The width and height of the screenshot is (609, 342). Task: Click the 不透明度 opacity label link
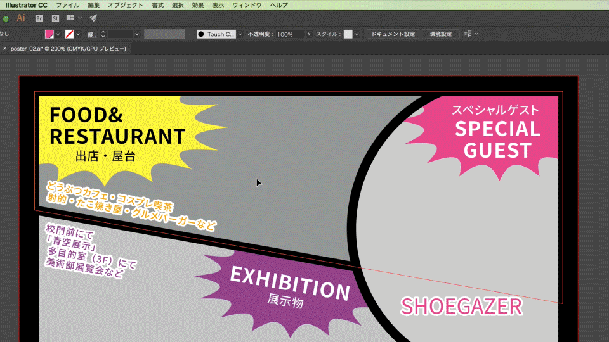(x=260, y=34)
